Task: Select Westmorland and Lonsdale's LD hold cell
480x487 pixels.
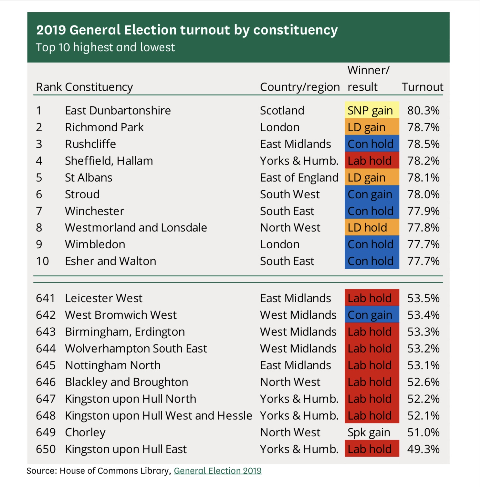Action: [372, 227]
